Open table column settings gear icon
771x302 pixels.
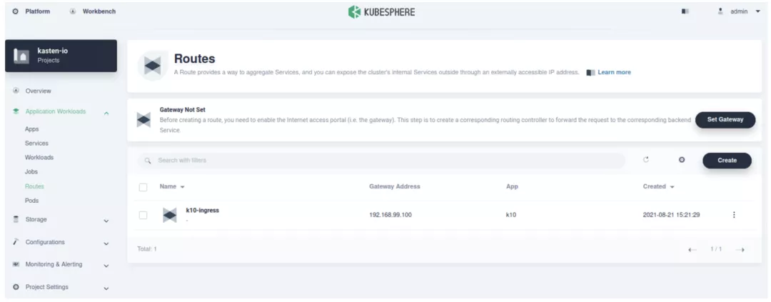[682, 160]
